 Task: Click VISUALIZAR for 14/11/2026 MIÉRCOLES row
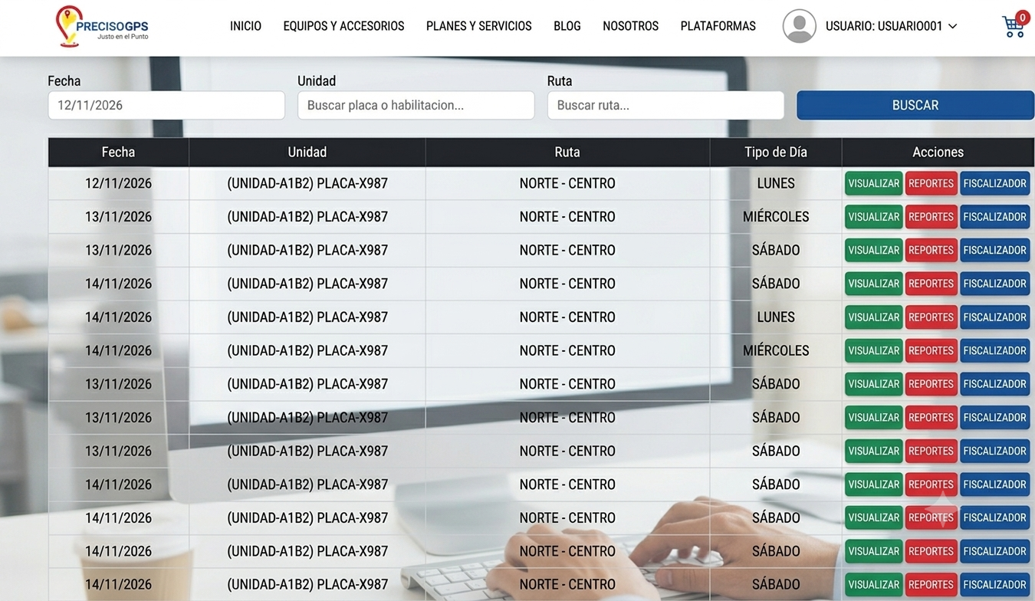click(x=873, y=350)
